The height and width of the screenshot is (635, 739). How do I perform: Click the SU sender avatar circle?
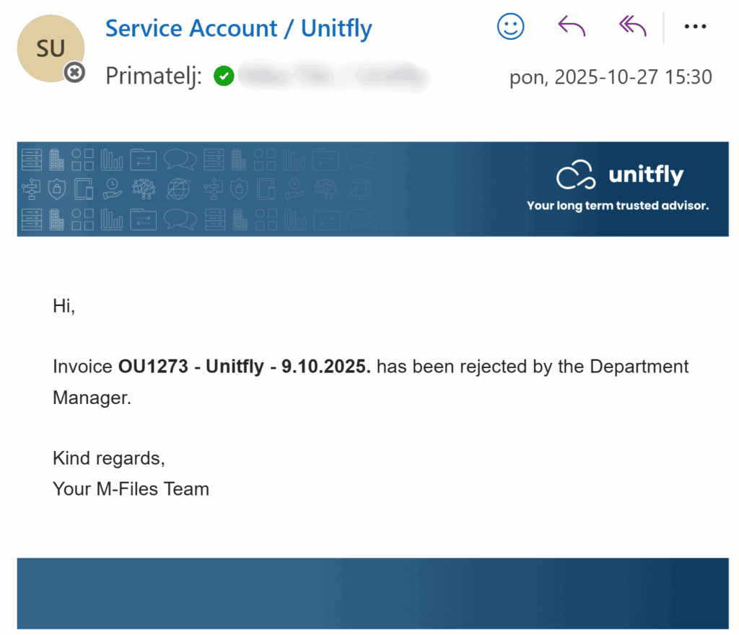pyautogui.click(x=51, y=48)
